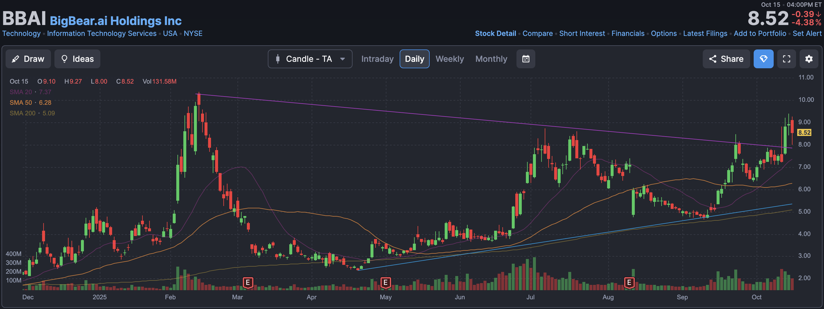Switch to Intraday timeframe
Viewport: 824px width, 309px height.
coord(377,59)
